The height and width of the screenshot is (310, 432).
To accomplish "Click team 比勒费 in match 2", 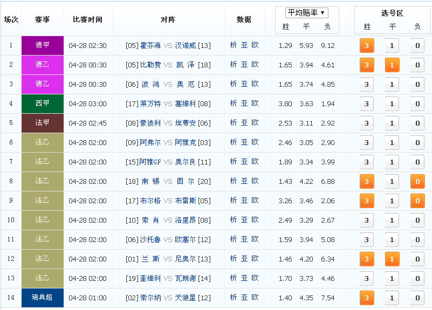I will [150, 65].
